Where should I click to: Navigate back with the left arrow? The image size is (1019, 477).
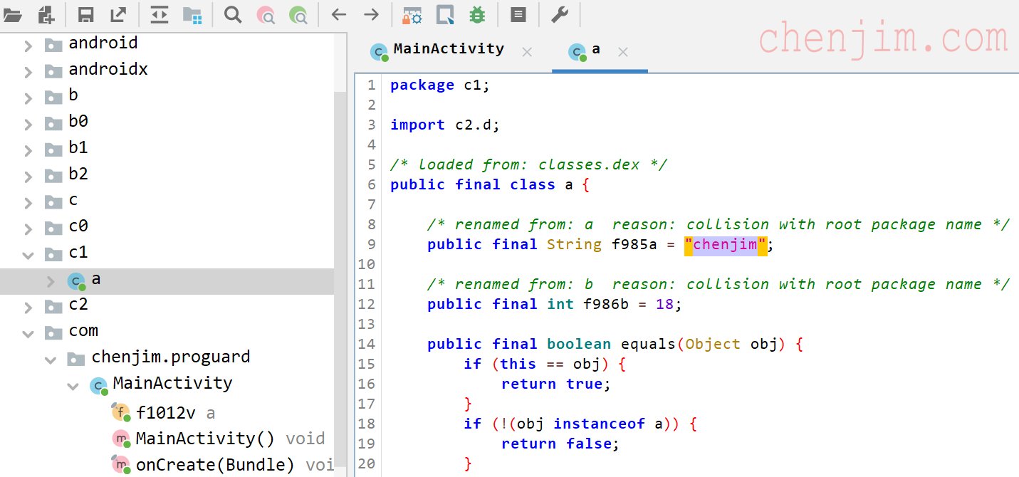coord(339,14)
